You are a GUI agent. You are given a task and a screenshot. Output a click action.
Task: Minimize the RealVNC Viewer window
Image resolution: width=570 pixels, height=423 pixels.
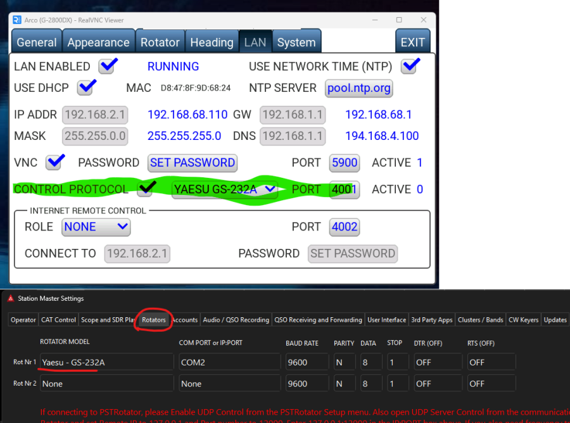click(375, 20)
